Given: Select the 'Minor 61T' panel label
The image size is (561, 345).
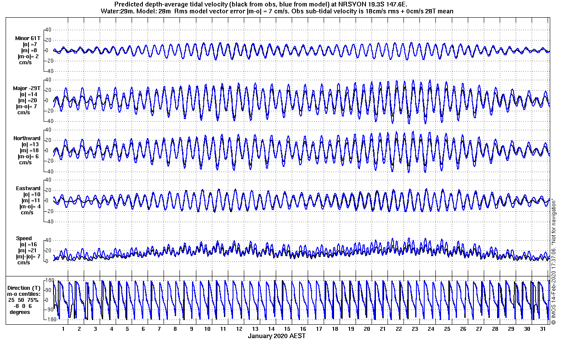Looking at the screenshot, I should coord(27,38).
